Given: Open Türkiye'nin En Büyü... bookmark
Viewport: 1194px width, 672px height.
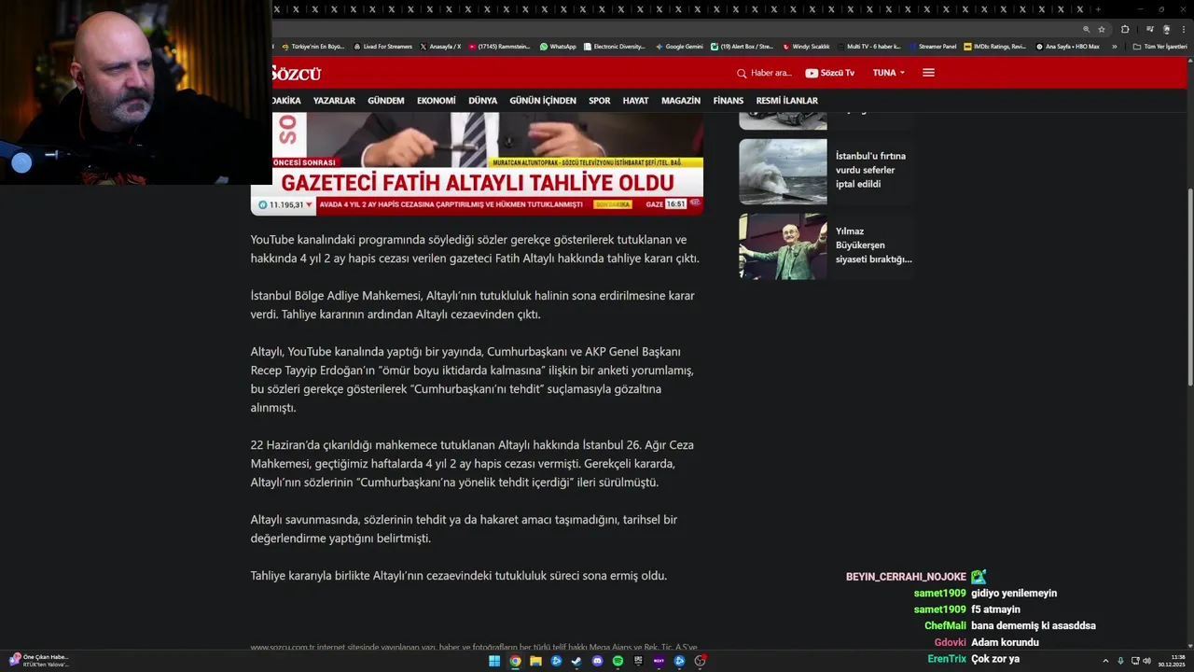Looking at the screenshot, I should pos(313,46).
